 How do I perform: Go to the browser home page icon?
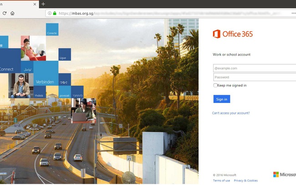tap(12, 13)
